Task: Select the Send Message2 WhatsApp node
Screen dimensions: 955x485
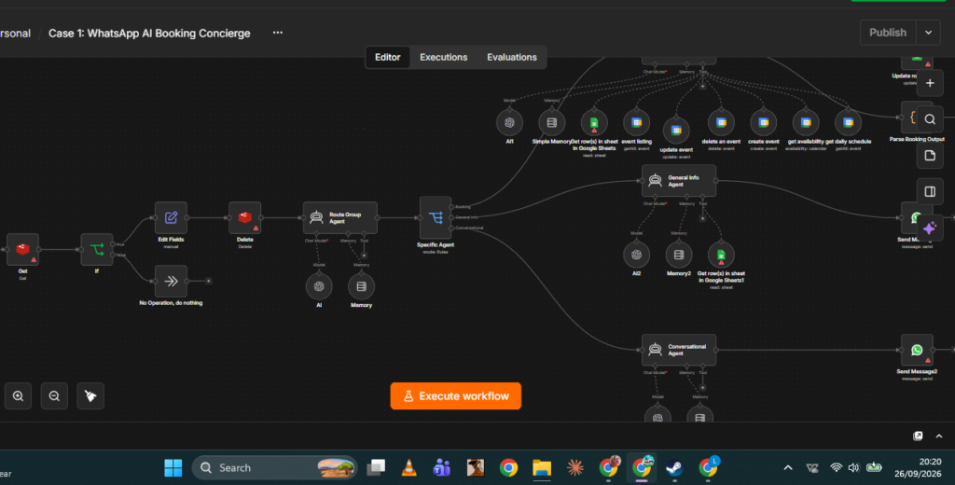Action: [x=917, y=350]
